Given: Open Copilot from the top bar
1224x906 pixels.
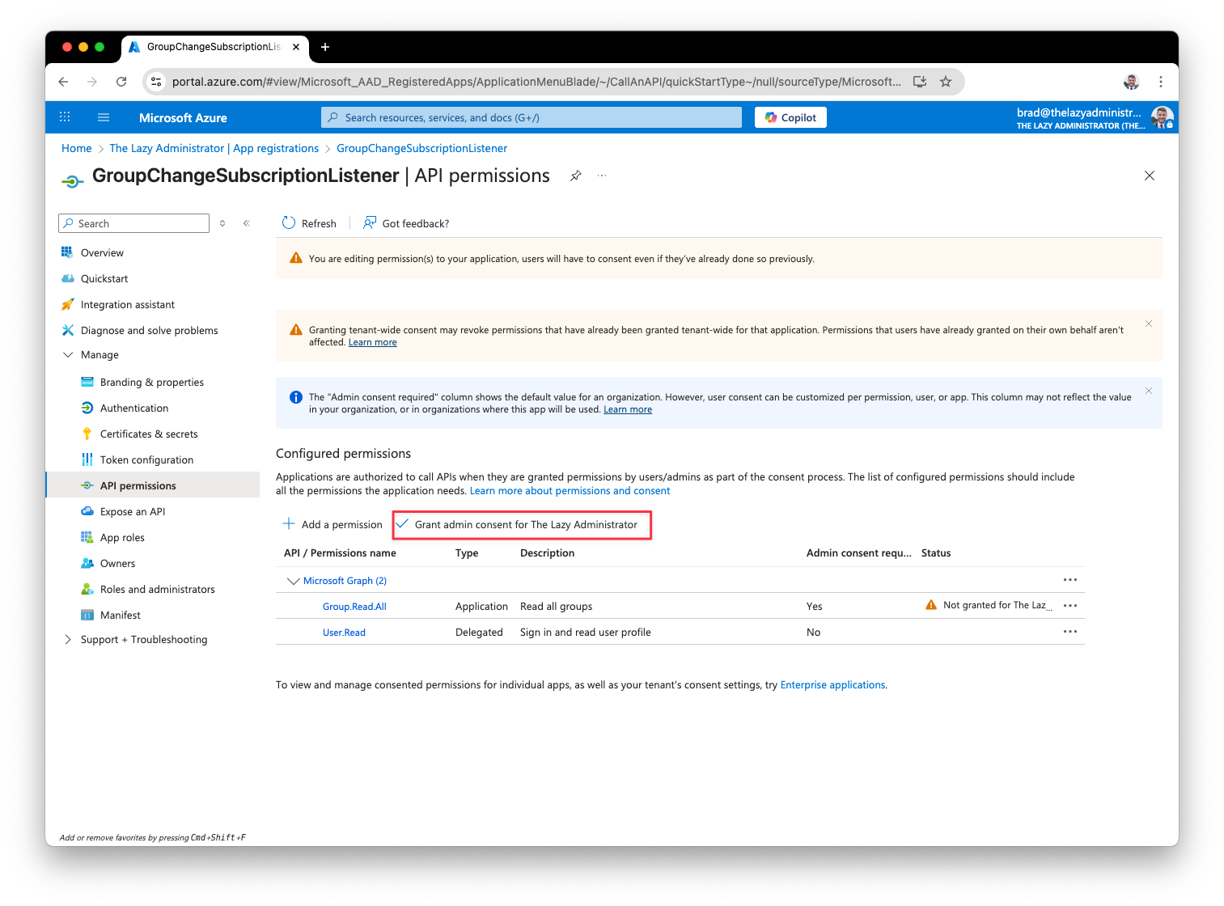Looking at the screenshot, I should [790, 118].
